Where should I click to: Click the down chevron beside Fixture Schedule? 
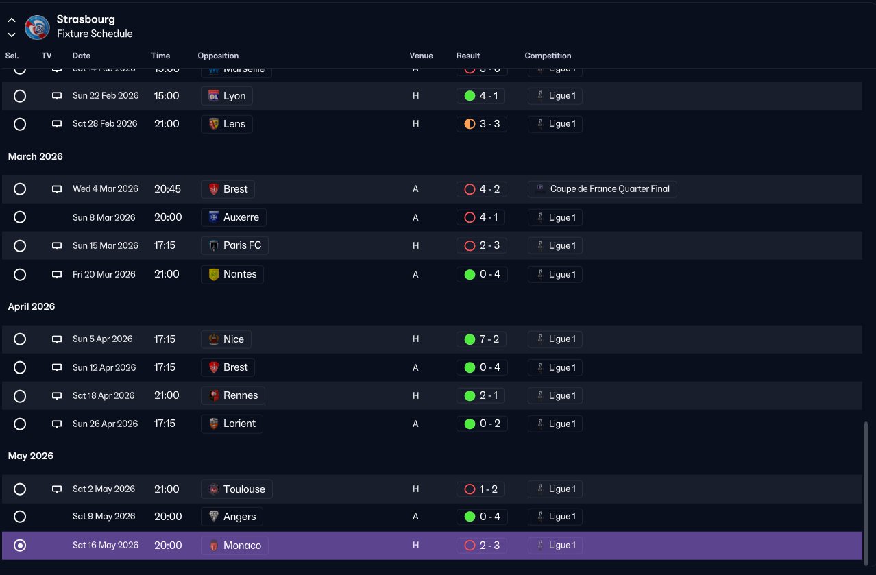pos(12,34)
